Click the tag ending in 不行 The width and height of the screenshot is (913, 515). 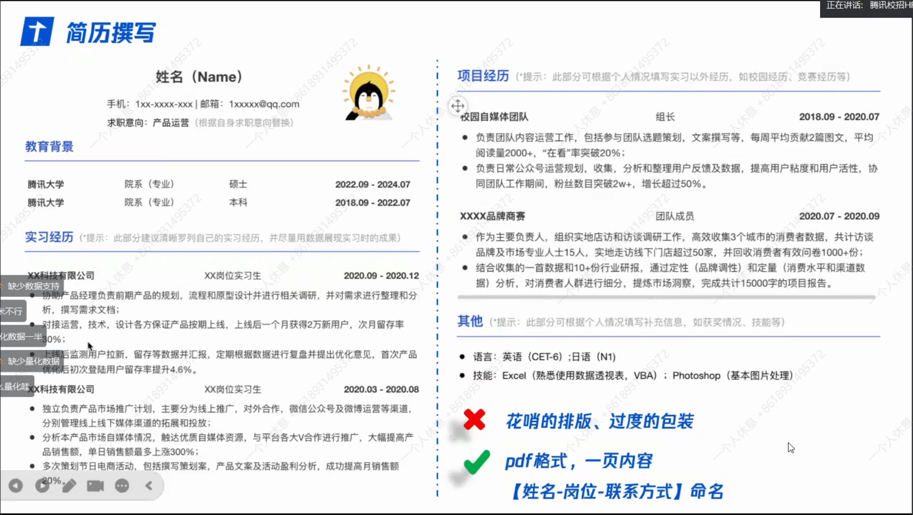[x=12, y=311]
